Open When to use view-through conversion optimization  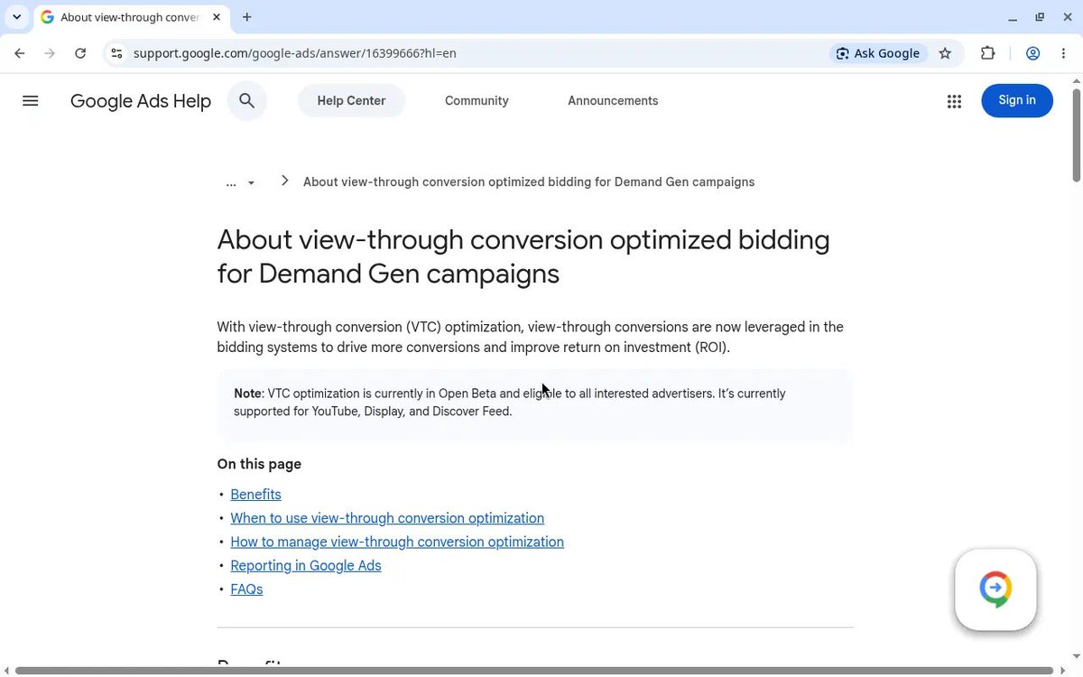tap(387, 518)
